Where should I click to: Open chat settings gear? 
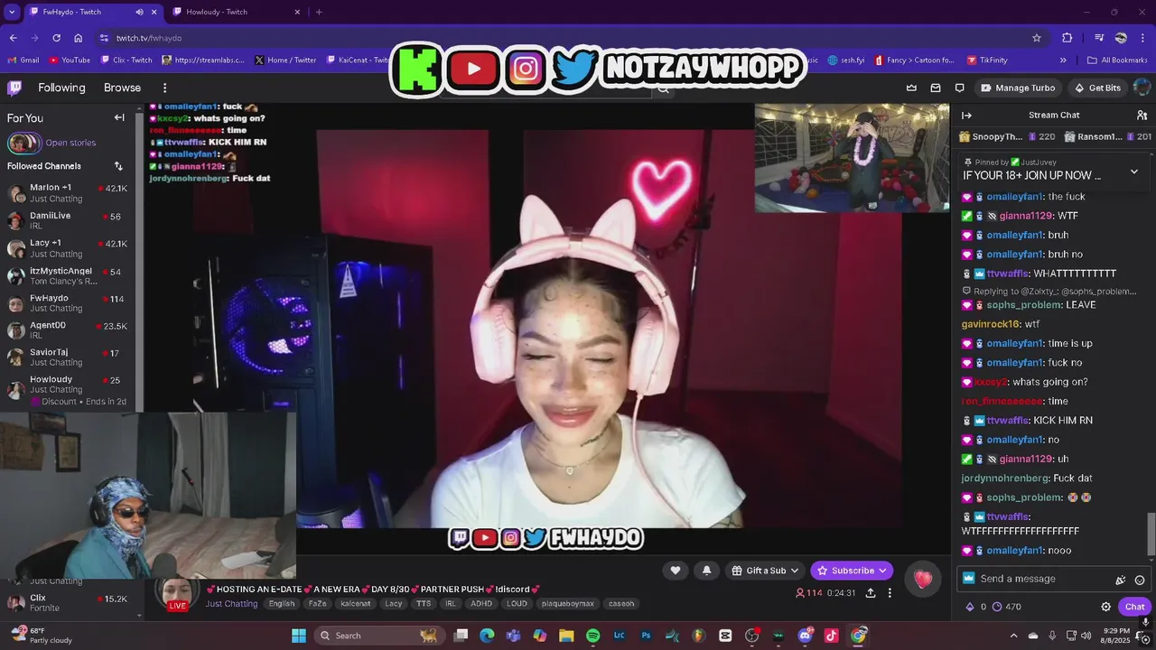pos(1105,607)
